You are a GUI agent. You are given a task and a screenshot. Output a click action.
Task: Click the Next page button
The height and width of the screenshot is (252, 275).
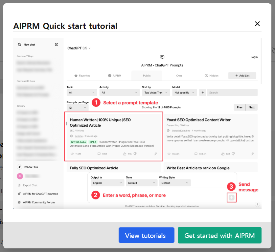click(251, 107)
